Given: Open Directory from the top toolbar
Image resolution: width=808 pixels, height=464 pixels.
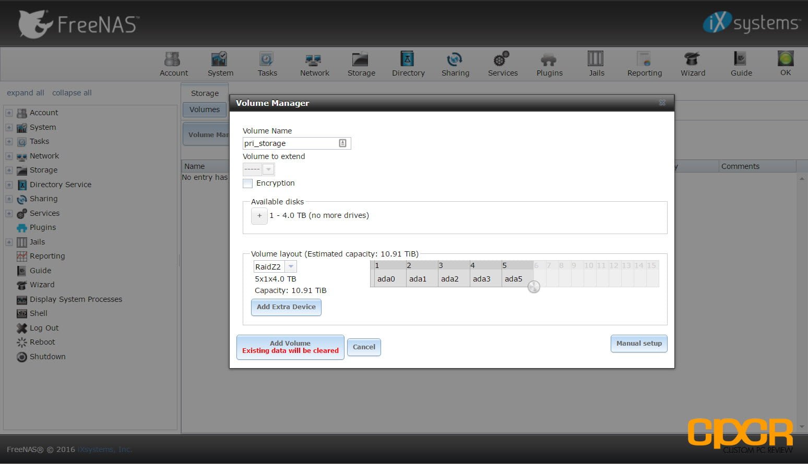Looking at the screenshot, I should pos(408,64).
